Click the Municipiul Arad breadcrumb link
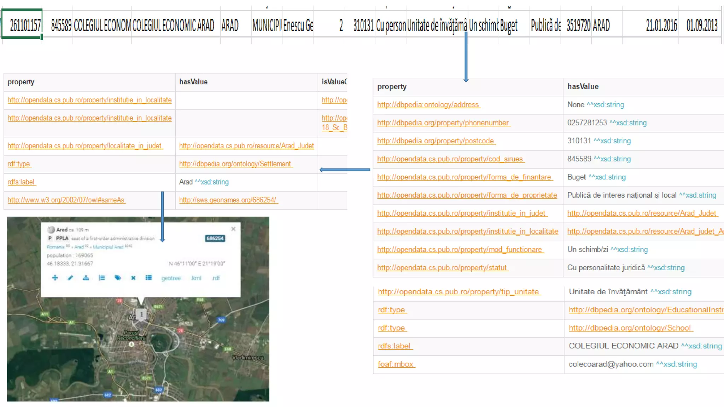The image size is (724, 407). [109, 247]
